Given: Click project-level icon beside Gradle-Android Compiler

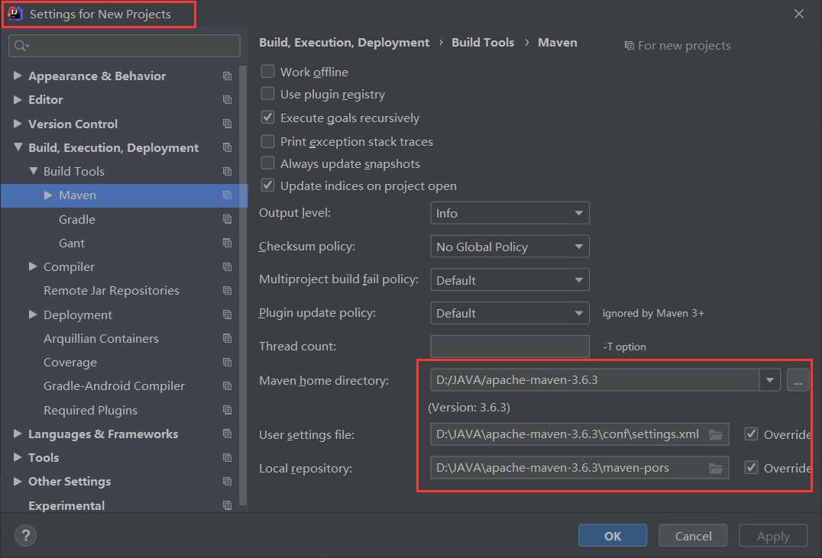Looking at the screenshot, I should pyautogui.click(x=227, y=385).
